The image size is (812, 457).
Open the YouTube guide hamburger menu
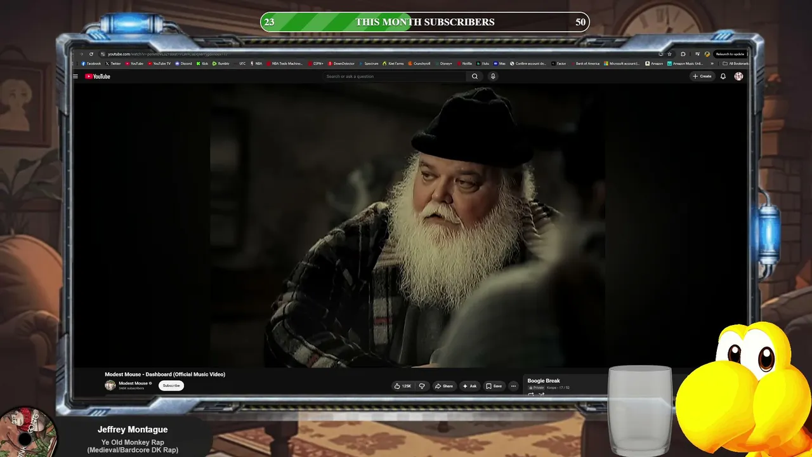coord(75,76)
